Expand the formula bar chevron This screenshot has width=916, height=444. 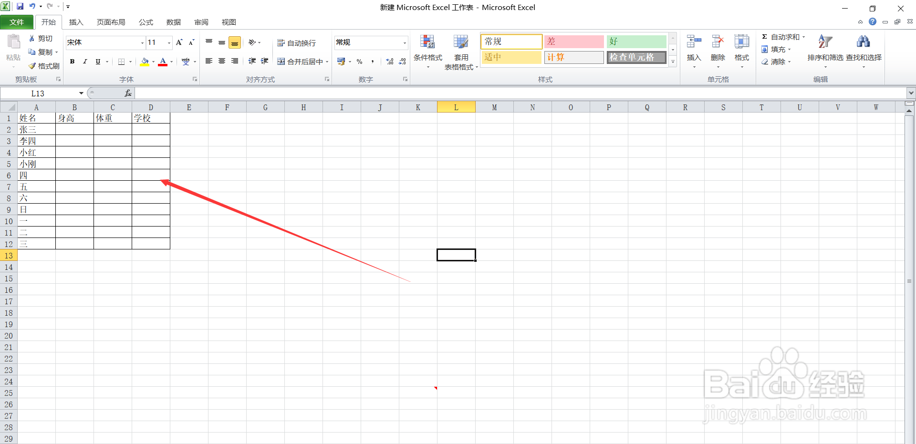(911, 93)
